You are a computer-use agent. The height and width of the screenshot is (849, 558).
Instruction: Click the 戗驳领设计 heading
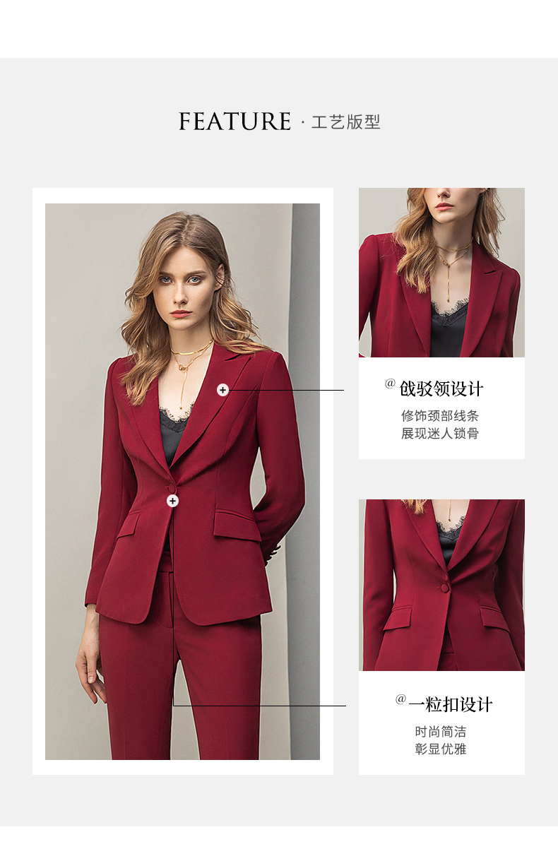[x=441, y=389]
